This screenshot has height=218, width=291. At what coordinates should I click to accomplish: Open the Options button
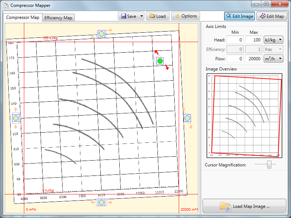tap(186, 16)
